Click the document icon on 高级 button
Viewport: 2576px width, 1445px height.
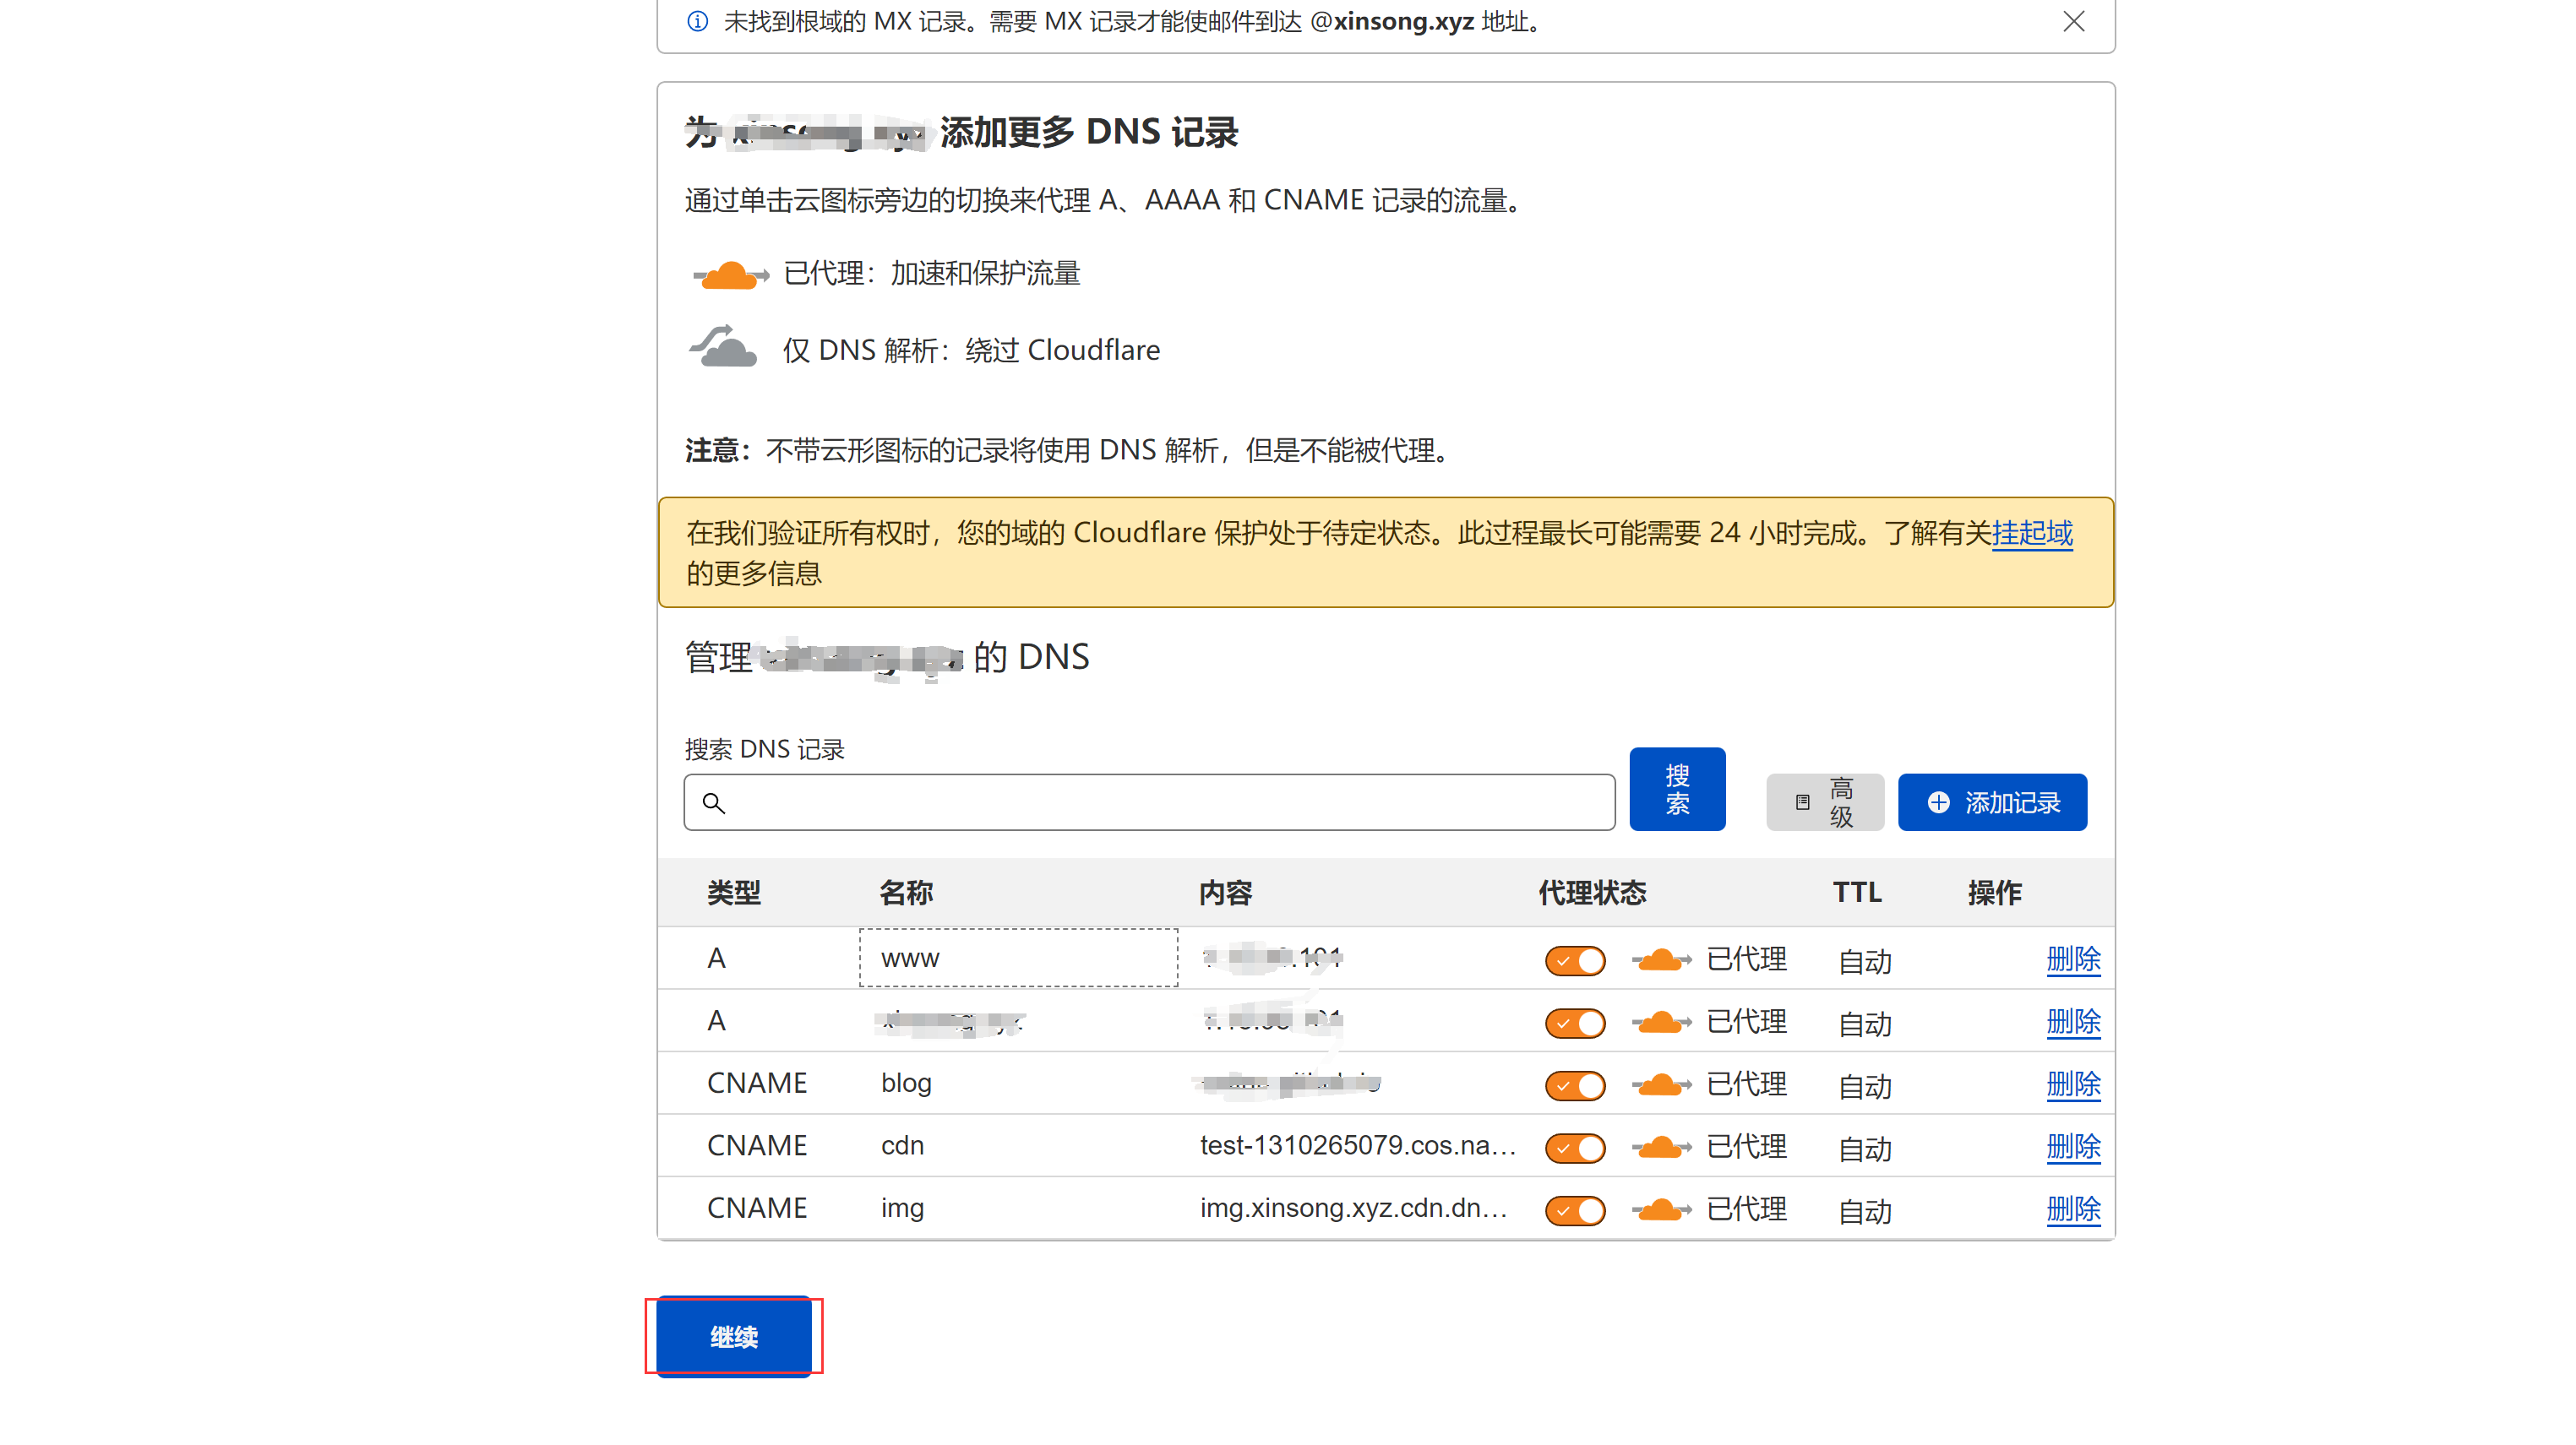pyautogui.click(x=1802, y=802)
